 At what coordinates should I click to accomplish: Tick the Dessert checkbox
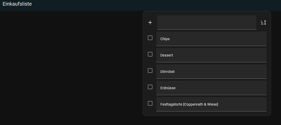click(x=150, y=54)
